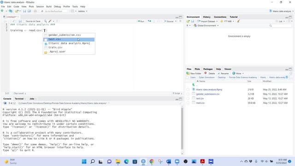Click the Re-run previous code icon

(x=149, y=21)
